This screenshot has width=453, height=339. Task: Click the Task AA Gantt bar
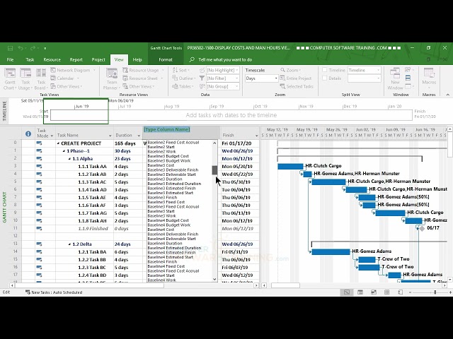[290, 167]
